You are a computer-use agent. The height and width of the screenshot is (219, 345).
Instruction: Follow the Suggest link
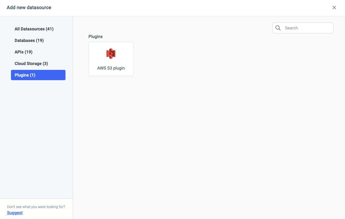pyautogui.click(x=15, y=213)
